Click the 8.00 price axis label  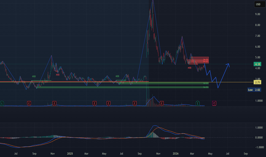coord(257,25)
